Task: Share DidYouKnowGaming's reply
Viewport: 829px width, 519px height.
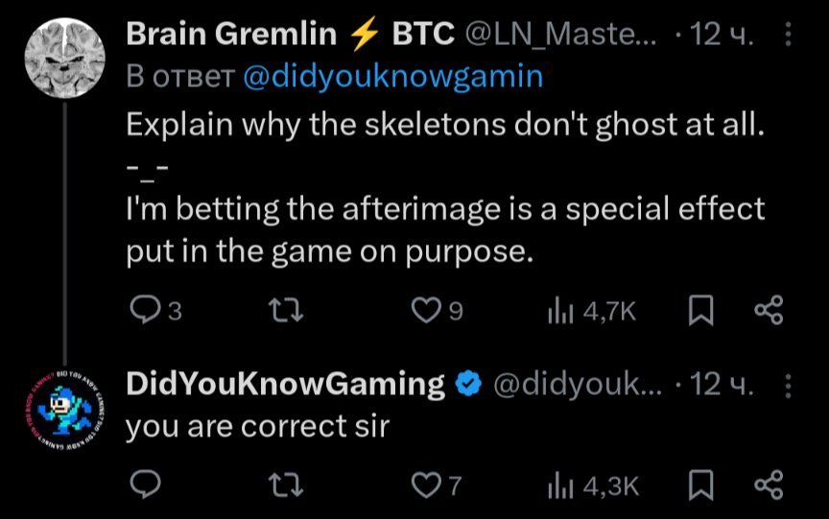Action: (x=769, y=485)
